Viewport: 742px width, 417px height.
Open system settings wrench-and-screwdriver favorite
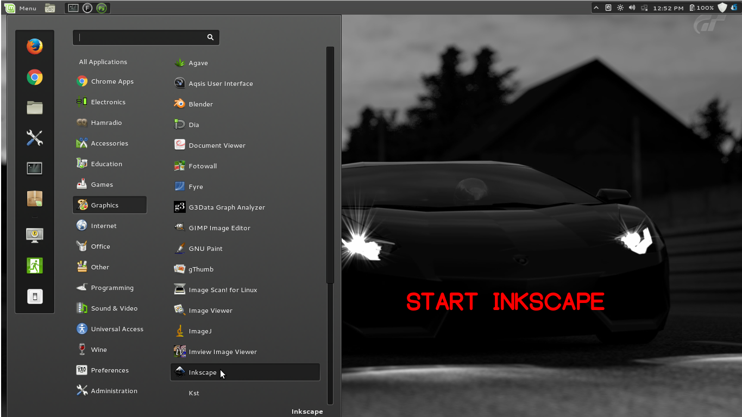tap(35, 138)
